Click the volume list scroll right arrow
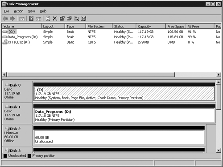The height and width of the screenshot is (167, 223). point(219,75)
